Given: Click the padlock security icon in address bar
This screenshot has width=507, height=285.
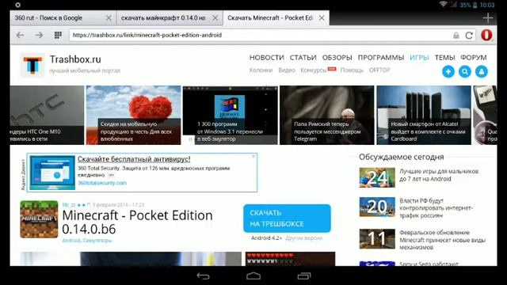Looking at the screenshot, I should pos(456,35).
